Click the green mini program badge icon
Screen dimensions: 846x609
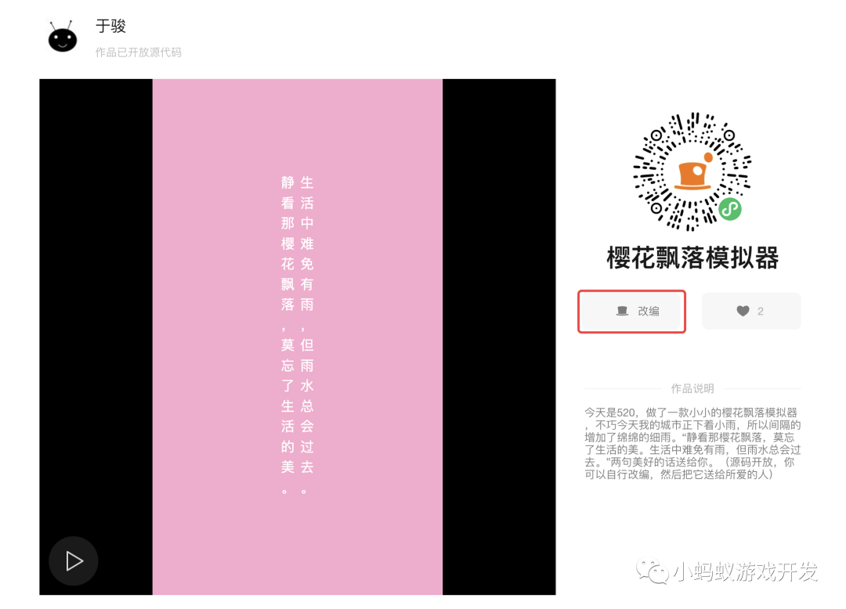click(730, 209)
